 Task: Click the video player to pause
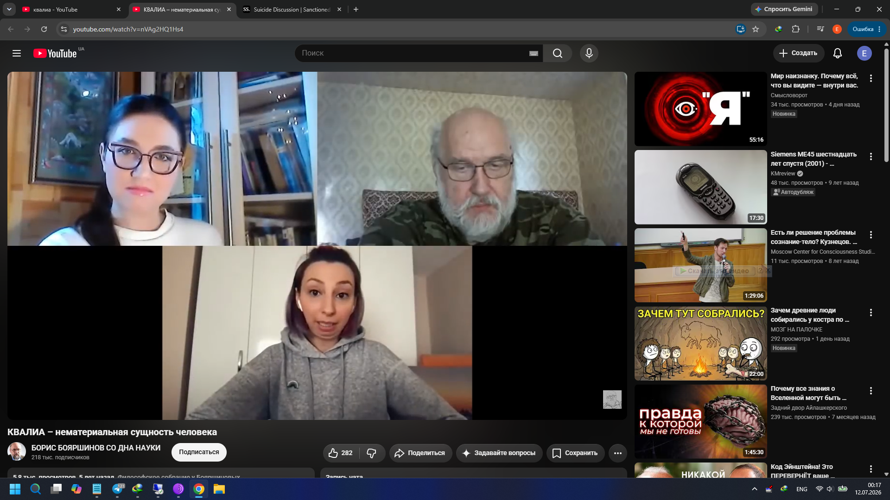pyautogui.click(x=317, y=246)
